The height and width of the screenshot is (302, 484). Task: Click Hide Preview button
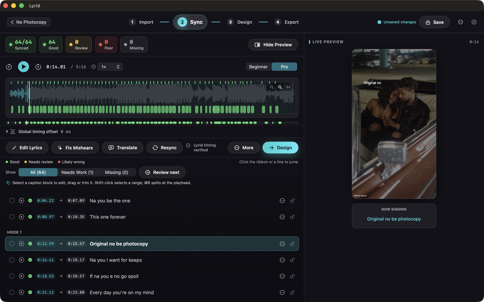pyautogui.click(x=273, y=45)
